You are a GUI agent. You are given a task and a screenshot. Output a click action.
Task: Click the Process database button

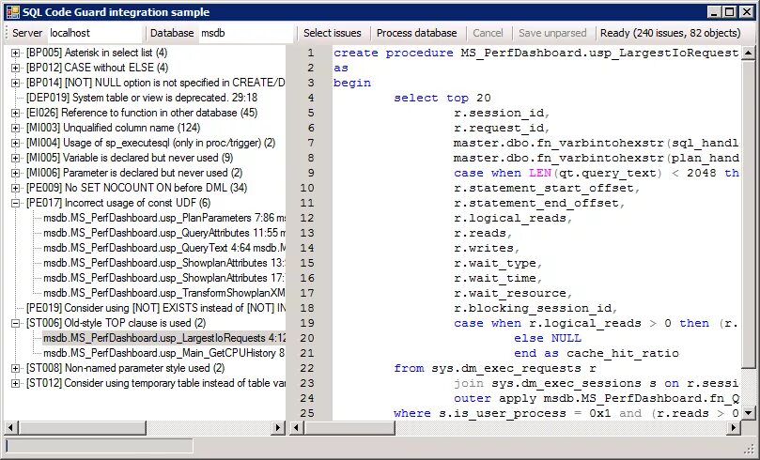(x=416, y=33)
